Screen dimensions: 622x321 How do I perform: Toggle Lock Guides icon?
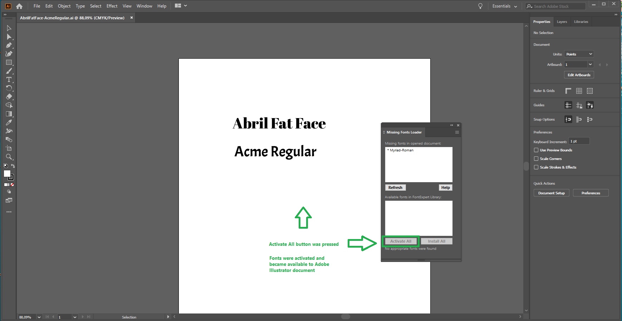pos(579,105)
